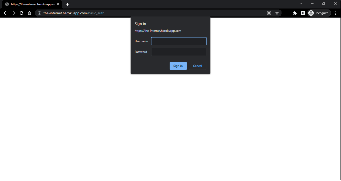The image size is (341, 181).
Task: Click the 'Sign in' dialog heading
Action: (x=140, y=24)
